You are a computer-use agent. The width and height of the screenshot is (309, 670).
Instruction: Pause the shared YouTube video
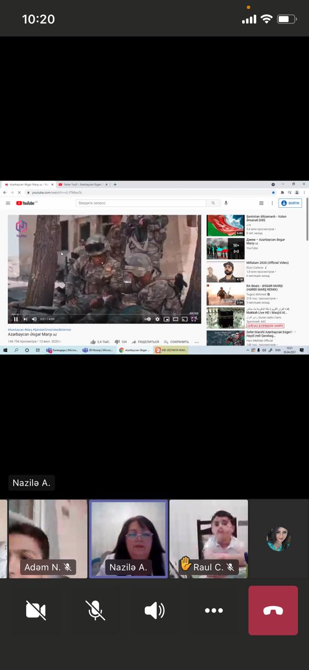click(x=16, y=319)
